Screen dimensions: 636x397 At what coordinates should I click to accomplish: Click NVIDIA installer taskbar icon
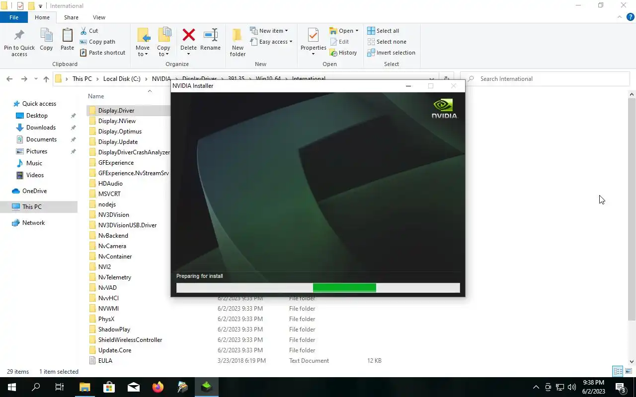pos(207,387)
